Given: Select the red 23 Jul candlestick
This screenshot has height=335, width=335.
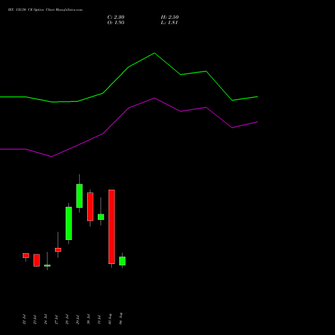Looking at the screenshot, I should point(37,260).
